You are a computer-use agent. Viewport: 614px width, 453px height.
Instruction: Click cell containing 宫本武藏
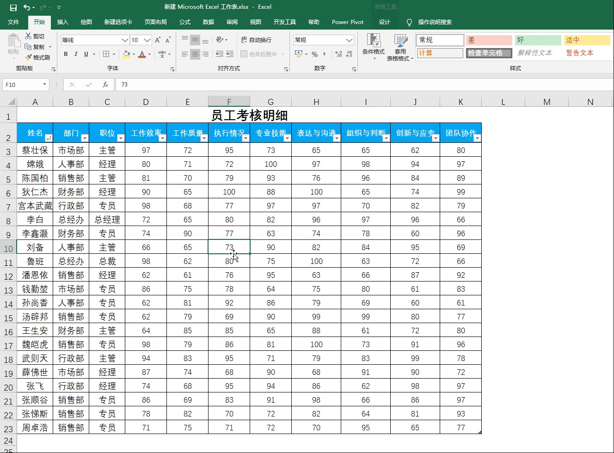click(x=35, y=206)
